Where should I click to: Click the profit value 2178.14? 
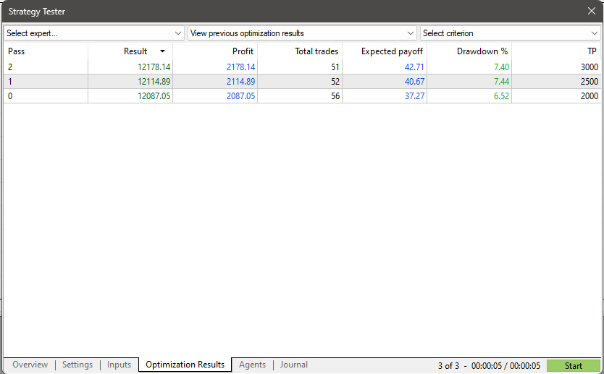click(240, 67)
